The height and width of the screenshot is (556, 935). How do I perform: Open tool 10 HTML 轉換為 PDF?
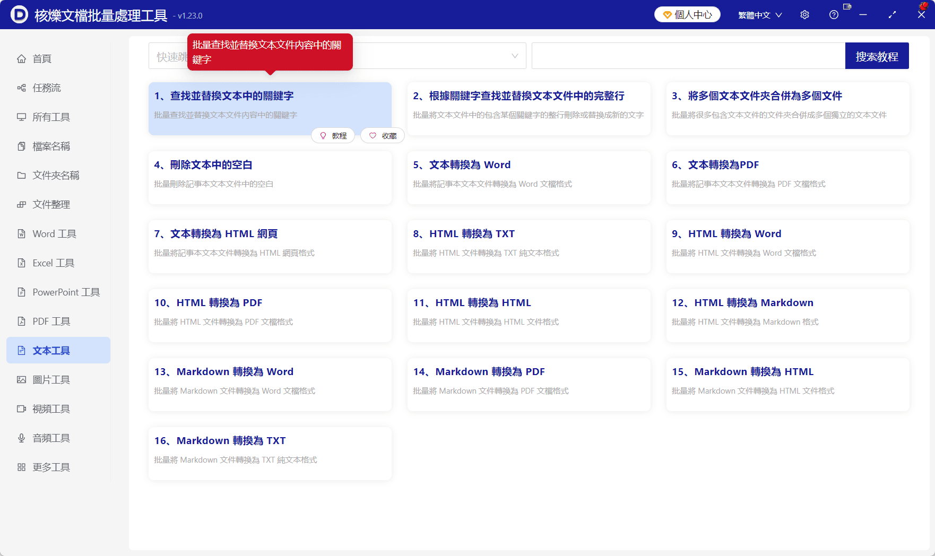(270, 315)
